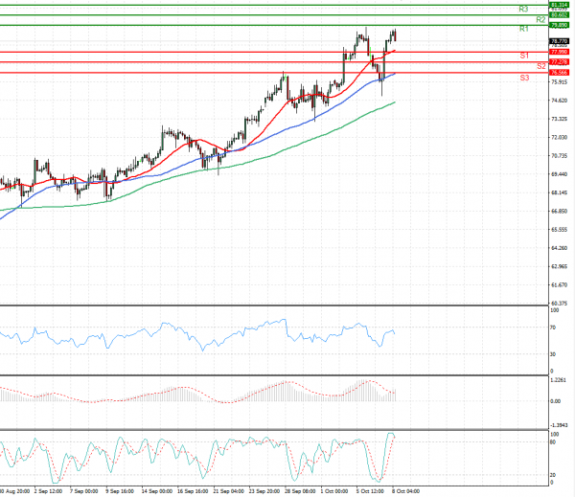The image size is (575, 497).
Task: Select the red 76.566 price tag
Action: (x=560, y=73)
